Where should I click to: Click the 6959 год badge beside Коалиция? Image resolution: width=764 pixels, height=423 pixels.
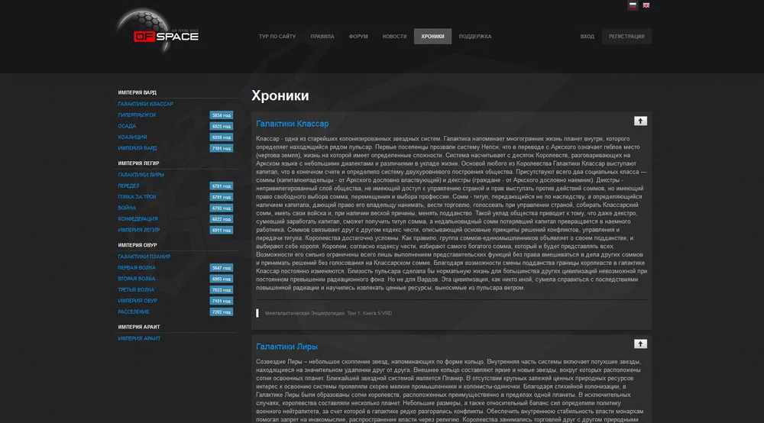(x=222, y=137)
